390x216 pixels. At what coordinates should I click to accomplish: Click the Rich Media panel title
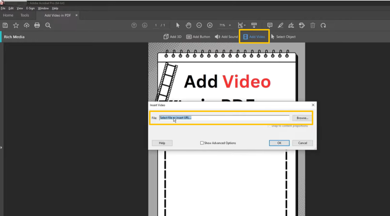tap(14, 37)
